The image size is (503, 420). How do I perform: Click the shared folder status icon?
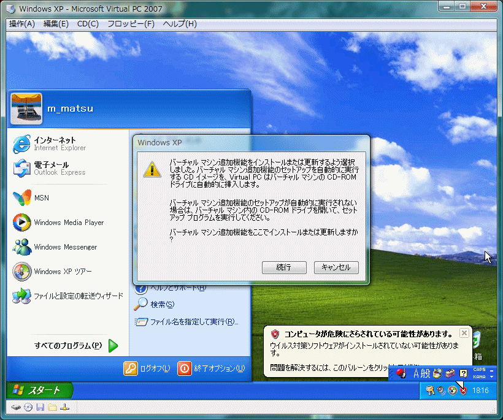pos(52,408)
